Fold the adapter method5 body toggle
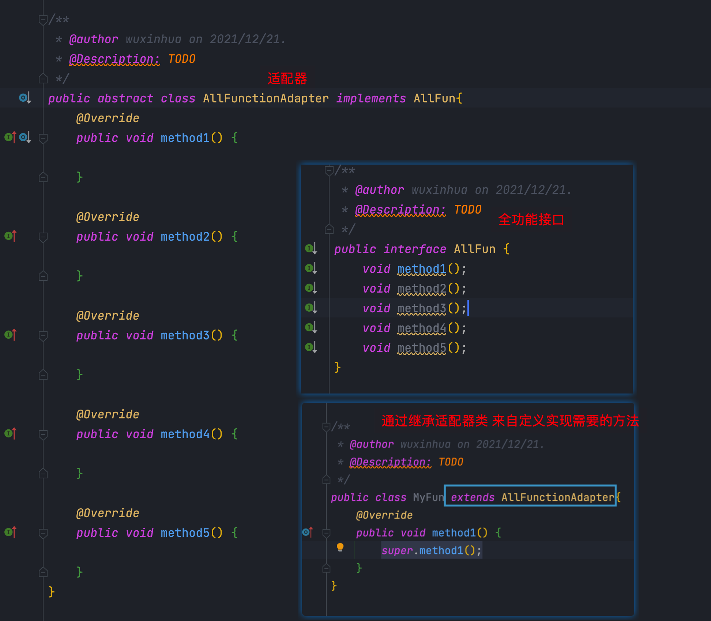The image size is (711, 621). [x=43, y=533]
